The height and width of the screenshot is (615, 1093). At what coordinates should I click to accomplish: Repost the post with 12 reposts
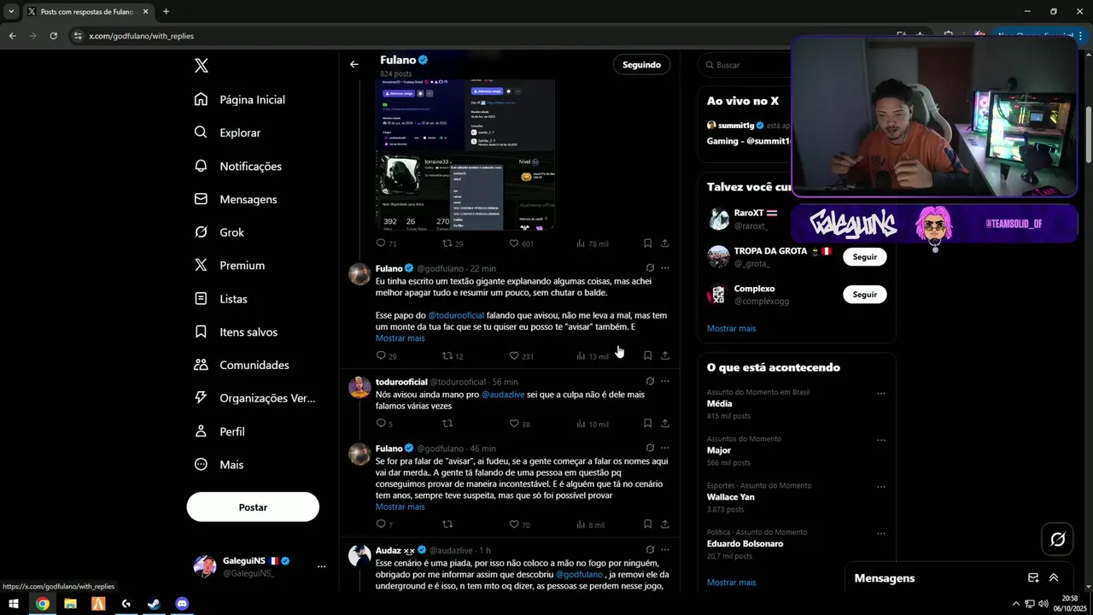pyautogui.click(x=453, y=356)
